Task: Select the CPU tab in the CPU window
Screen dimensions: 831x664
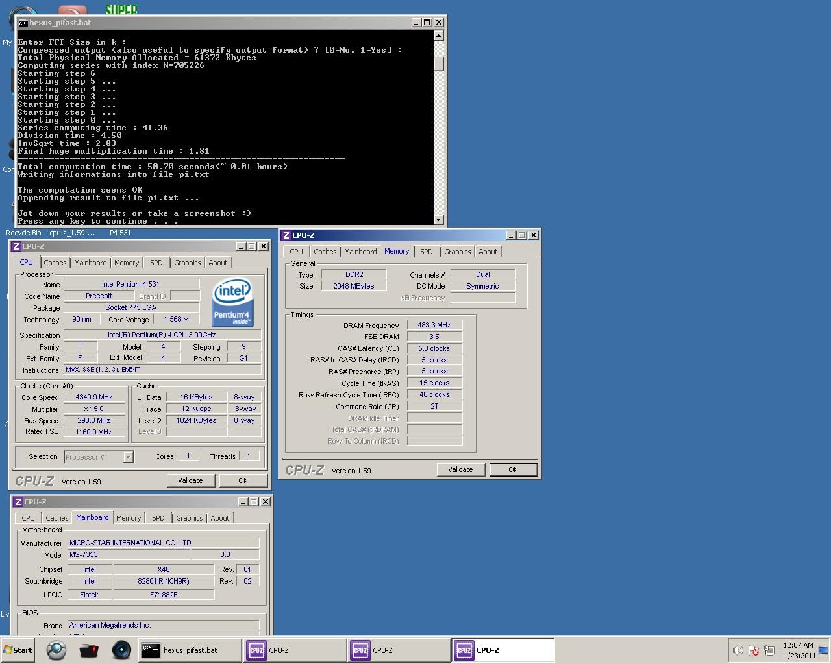Action: click(26, 262)
